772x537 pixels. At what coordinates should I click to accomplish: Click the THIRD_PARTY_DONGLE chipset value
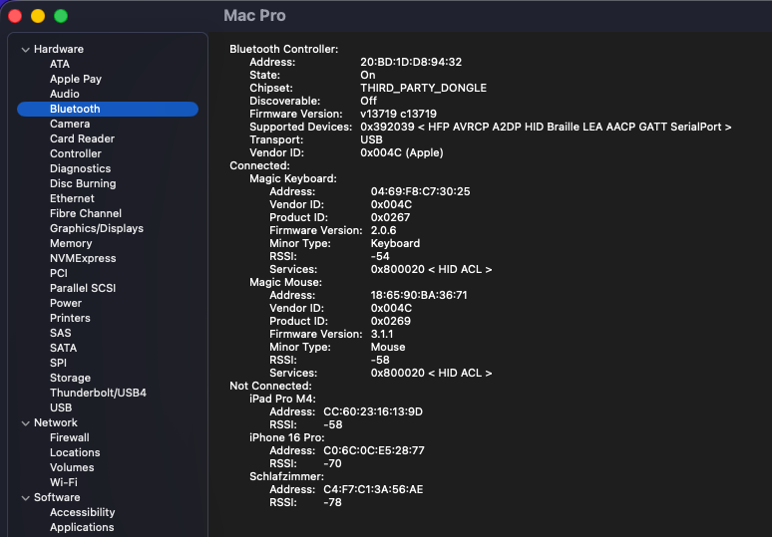click(x=424, y=88)
